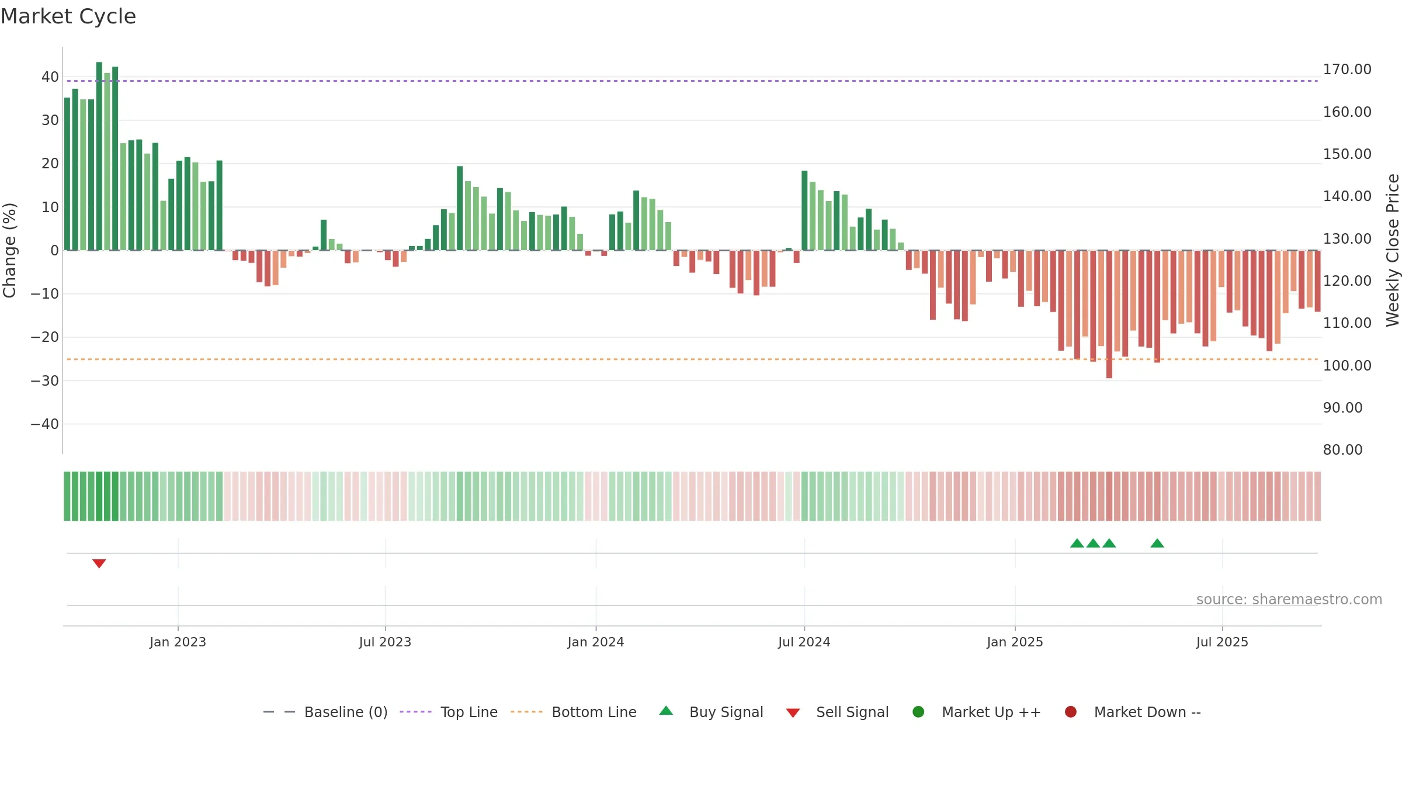Click the rightmost green Buy Signal triangle
1402x789 pixels.
1157,543
